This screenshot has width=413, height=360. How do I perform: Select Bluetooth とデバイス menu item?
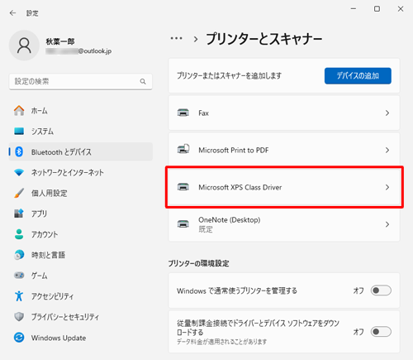[x=81, y=151]
